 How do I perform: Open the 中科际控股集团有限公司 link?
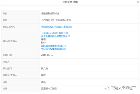[53, 49]
